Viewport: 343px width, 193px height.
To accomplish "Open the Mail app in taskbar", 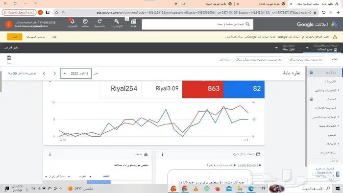I will [x=229, y=189].
